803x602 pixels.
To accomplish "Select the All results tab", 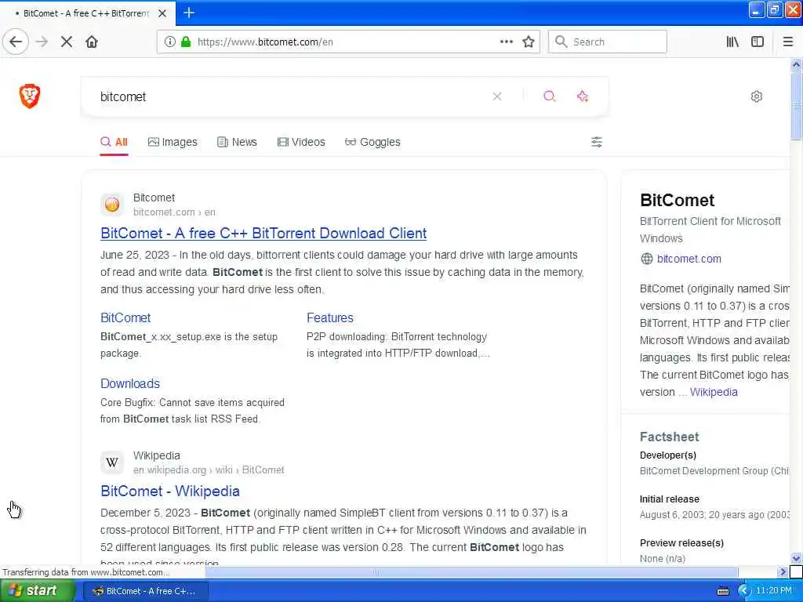I will click(114, 142).
